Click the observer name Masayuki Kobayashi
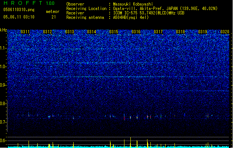Screen dimensions: 233x148 [133, 4]
